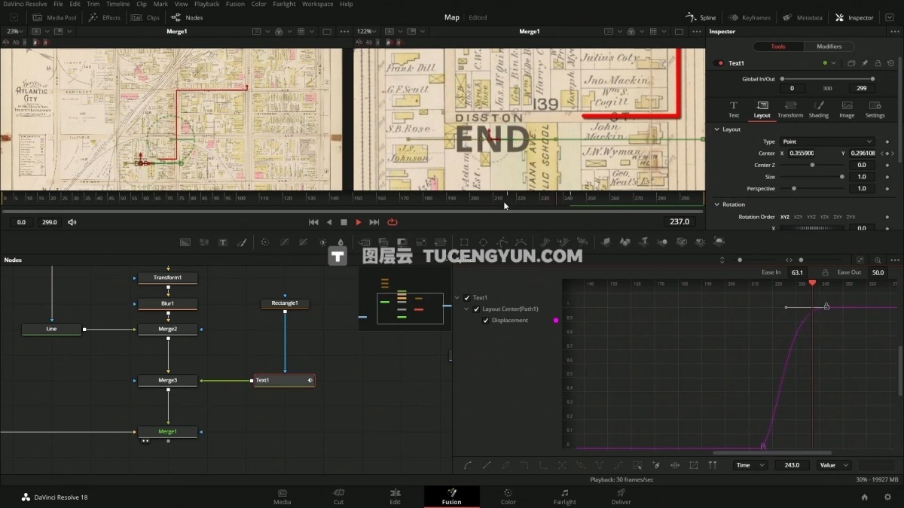The width and height of the screenshot is (904, 508).
Task: Show Text1 versions in the Inspector
Action: (x=851, y=63)
